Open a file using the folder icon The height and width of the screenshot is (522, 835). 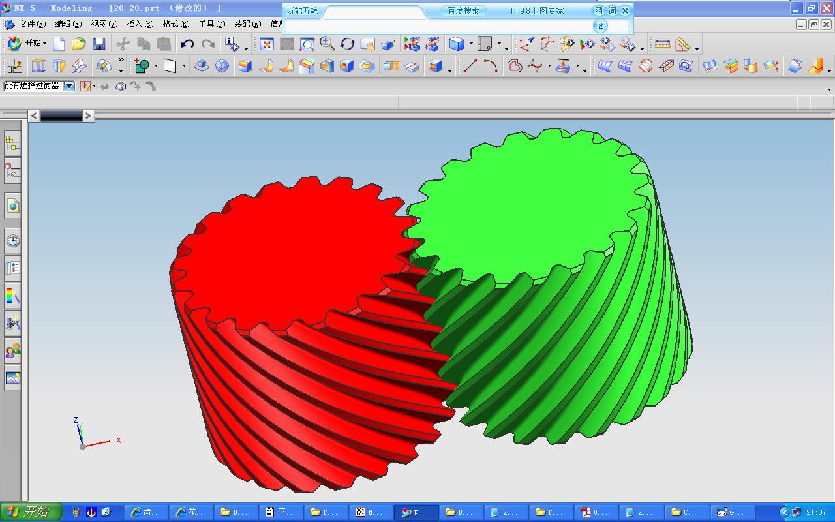click(x=79, y=44)
